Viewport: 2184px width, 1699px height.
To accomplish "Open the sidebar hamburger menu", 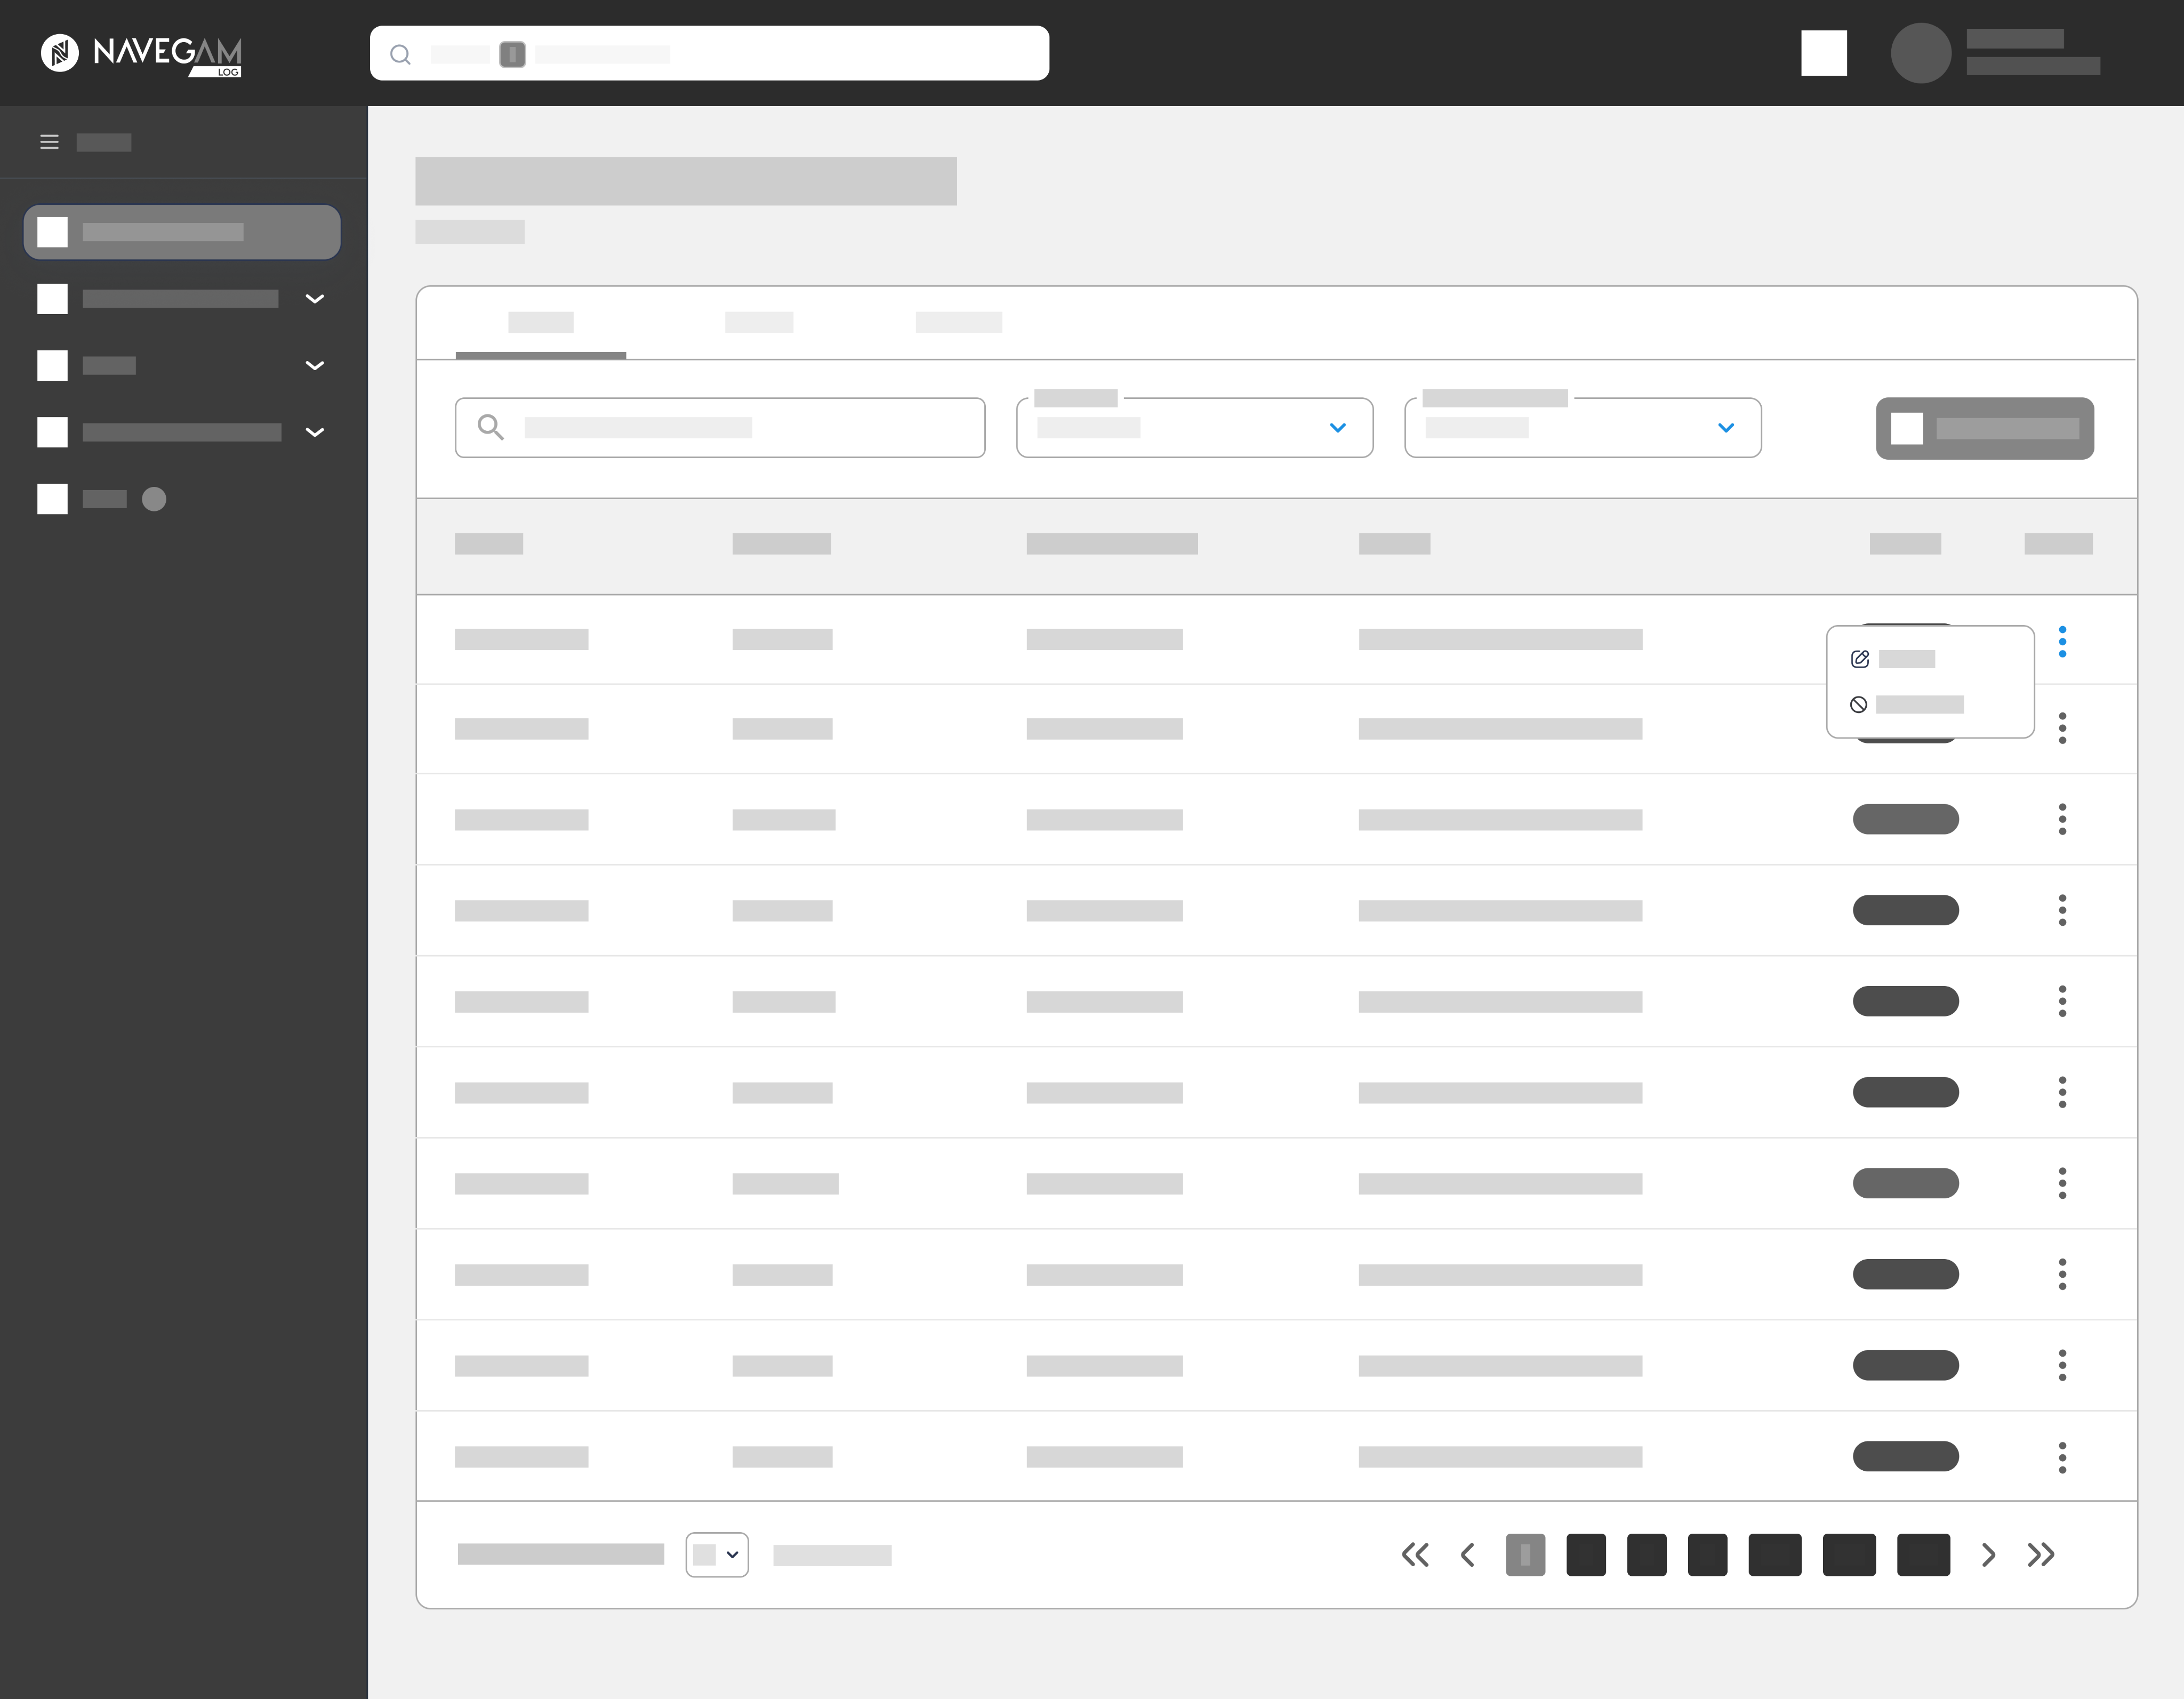I will (x=49, y=142).
